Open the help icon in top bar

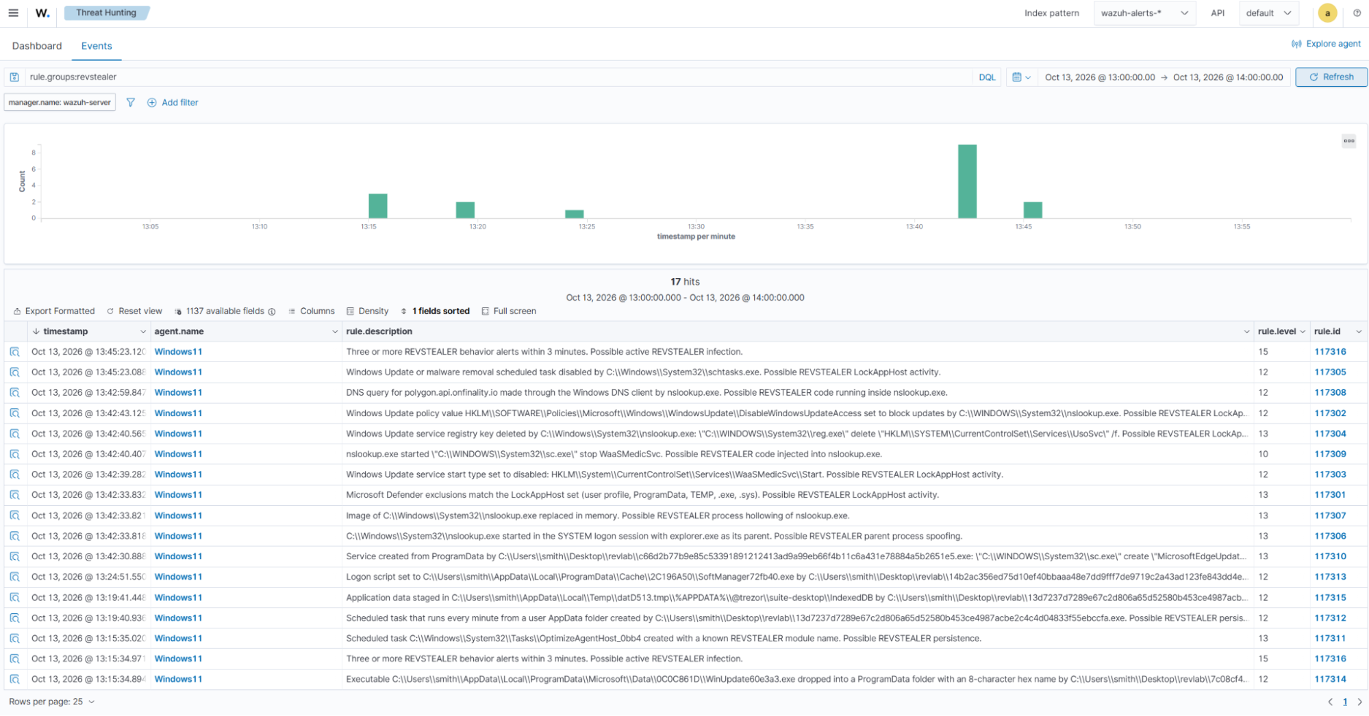coord(1357,13)
